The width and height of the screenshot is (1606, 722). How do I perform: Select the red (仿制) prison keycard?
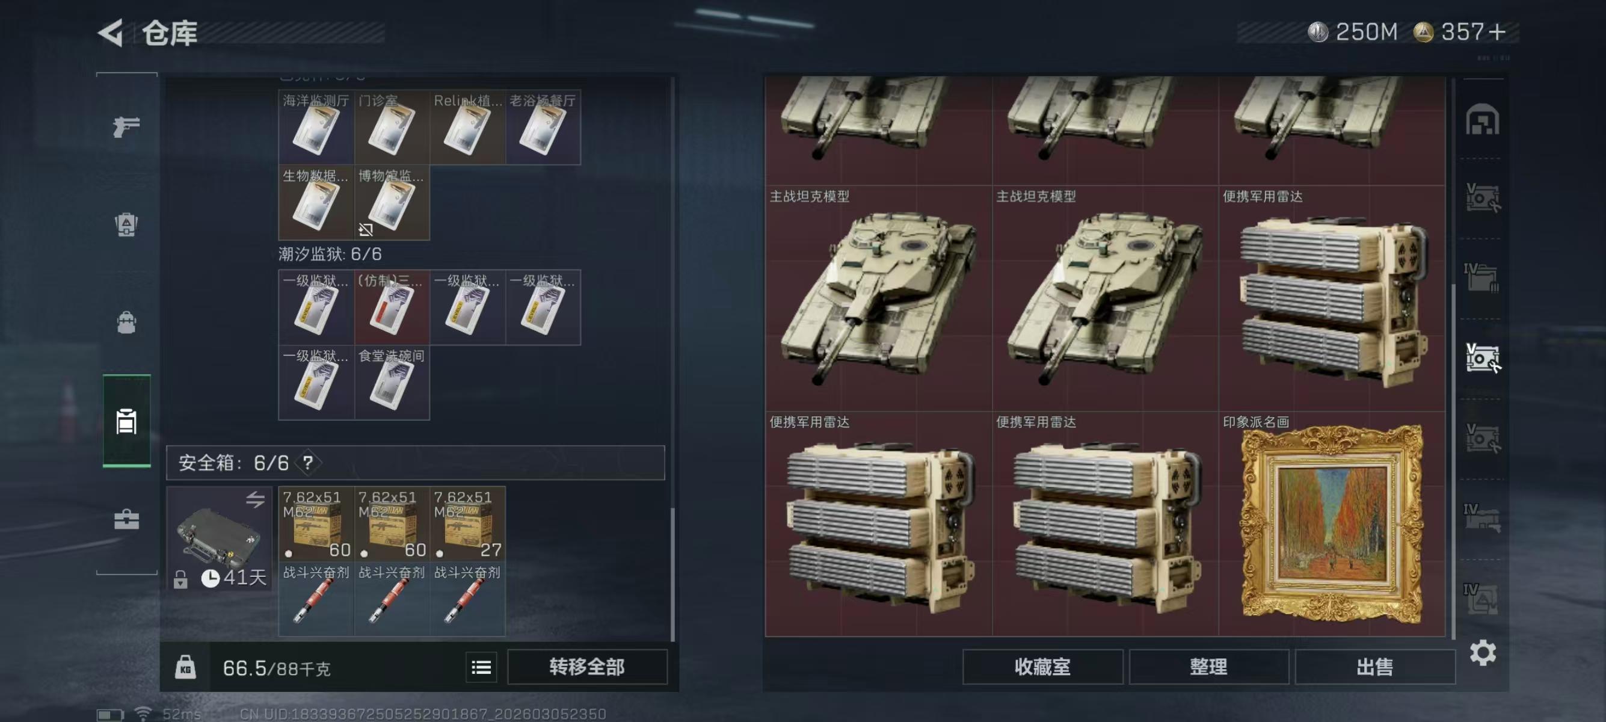coord(392,307)
